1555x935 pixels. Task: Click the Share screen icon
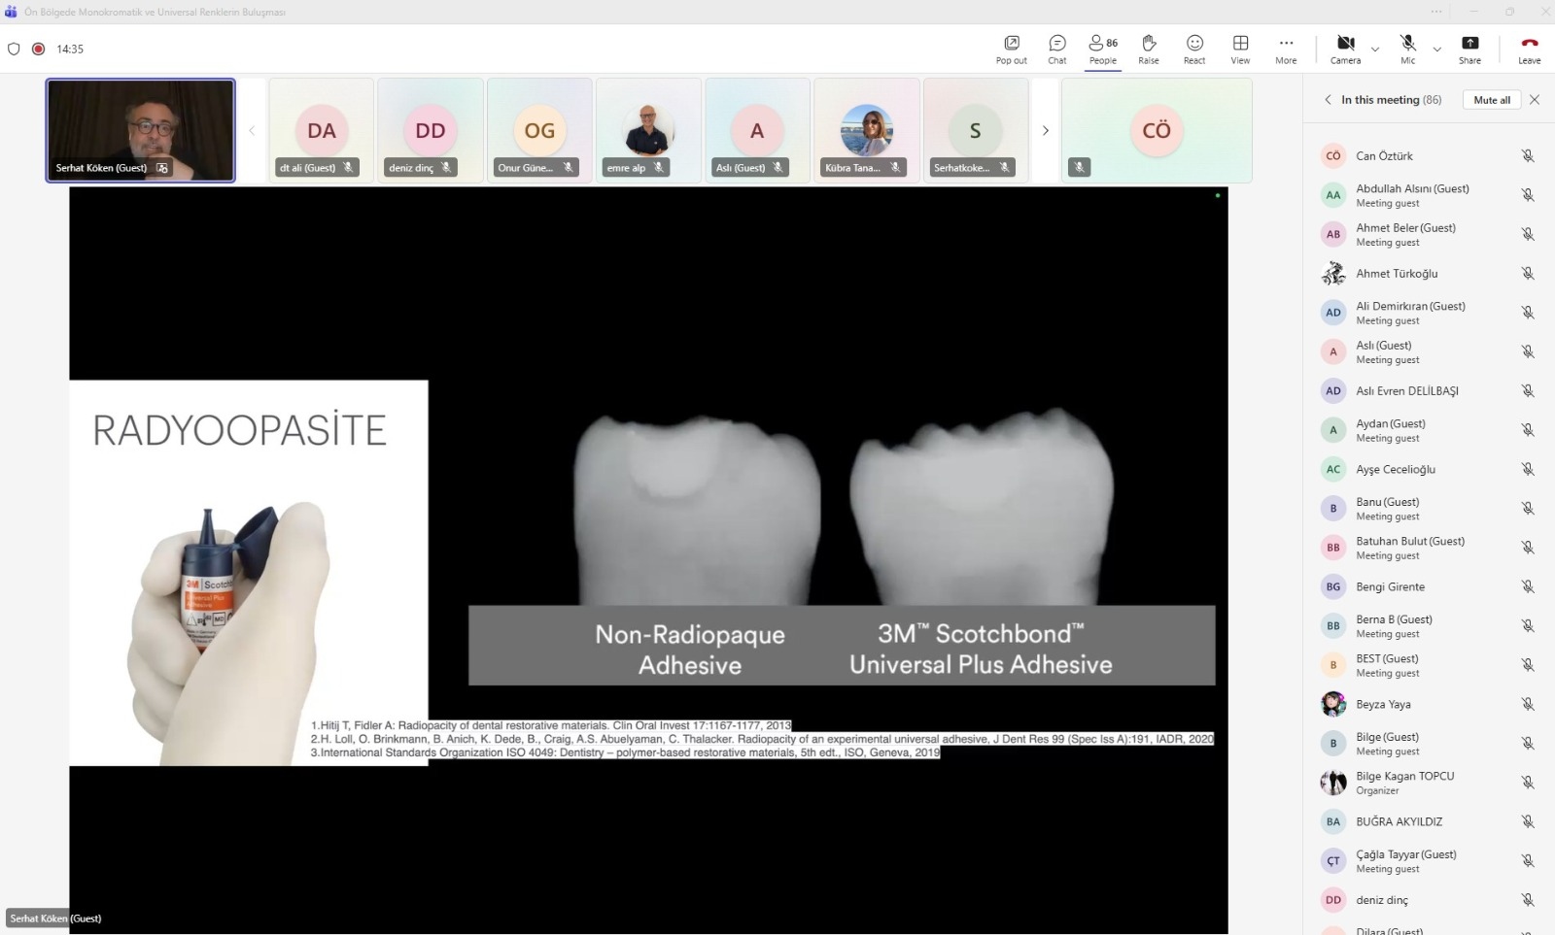coord(1469,49)
